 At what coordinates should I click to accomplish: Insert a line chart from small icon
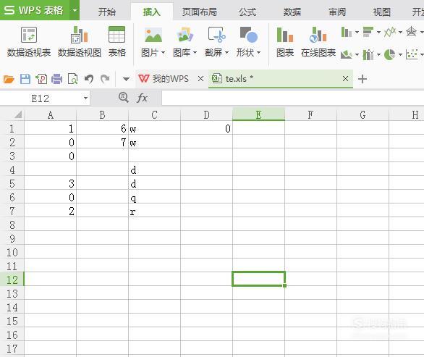(x=390, y=32)
